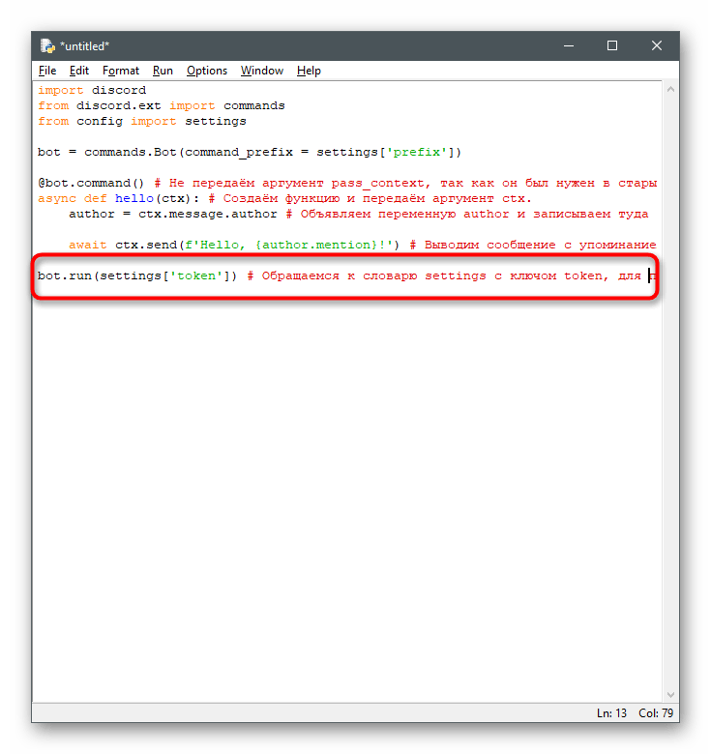Open the Window menu

[261, 71]
